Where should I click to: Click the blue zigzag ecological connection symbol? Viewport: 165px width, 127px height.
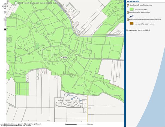point(131,16)
